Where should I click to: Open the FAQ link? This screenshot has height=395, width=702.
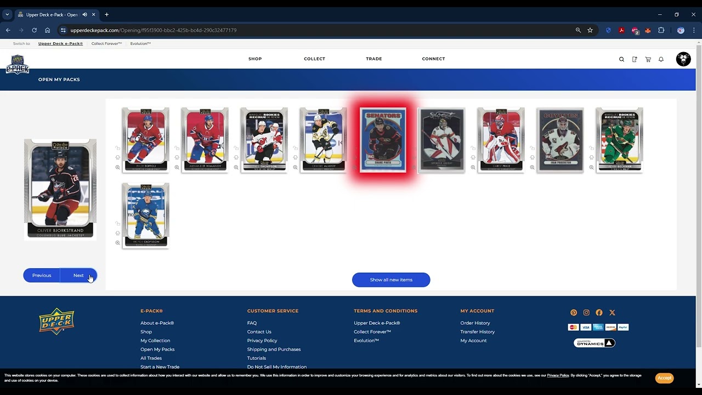[x=252, y=323]
